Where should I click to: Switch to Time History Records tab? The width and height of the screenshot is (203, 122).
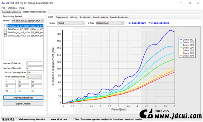coord(11,12)
